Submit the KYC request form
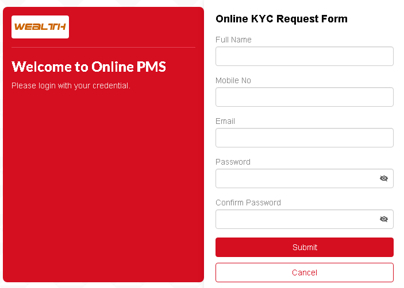Viewport: 404px width, 288px height. [x=304, y=247]
